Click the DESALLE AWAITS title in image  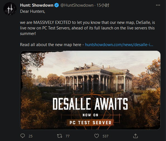coord(90,104)
